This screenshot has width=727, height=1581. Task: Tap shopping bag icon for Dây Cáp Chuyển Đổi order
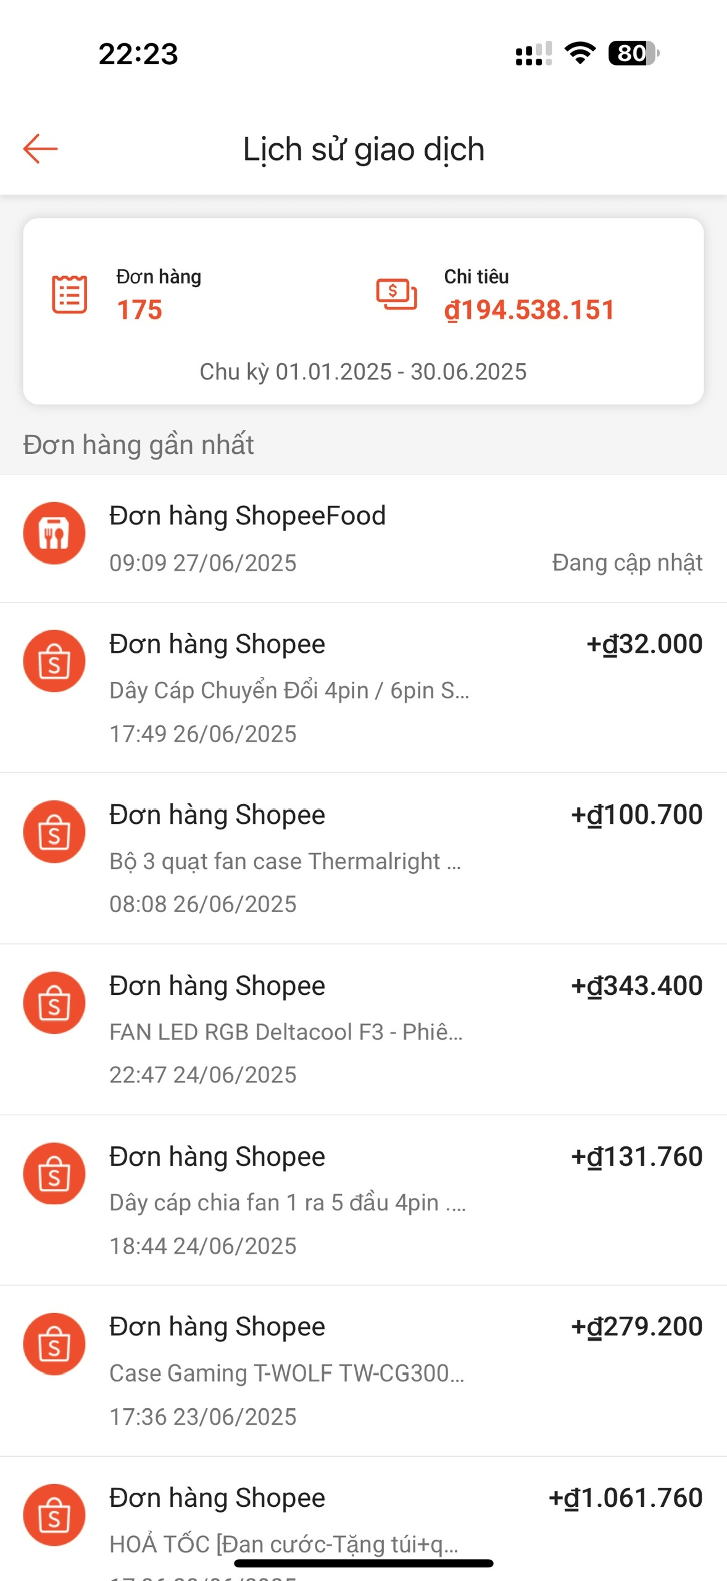pyautogui.click(x=54, y=661)
